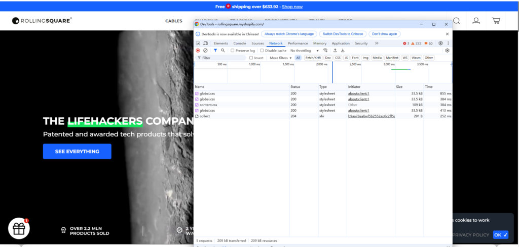Show more DevTools tabs chevron

[377, 43]
